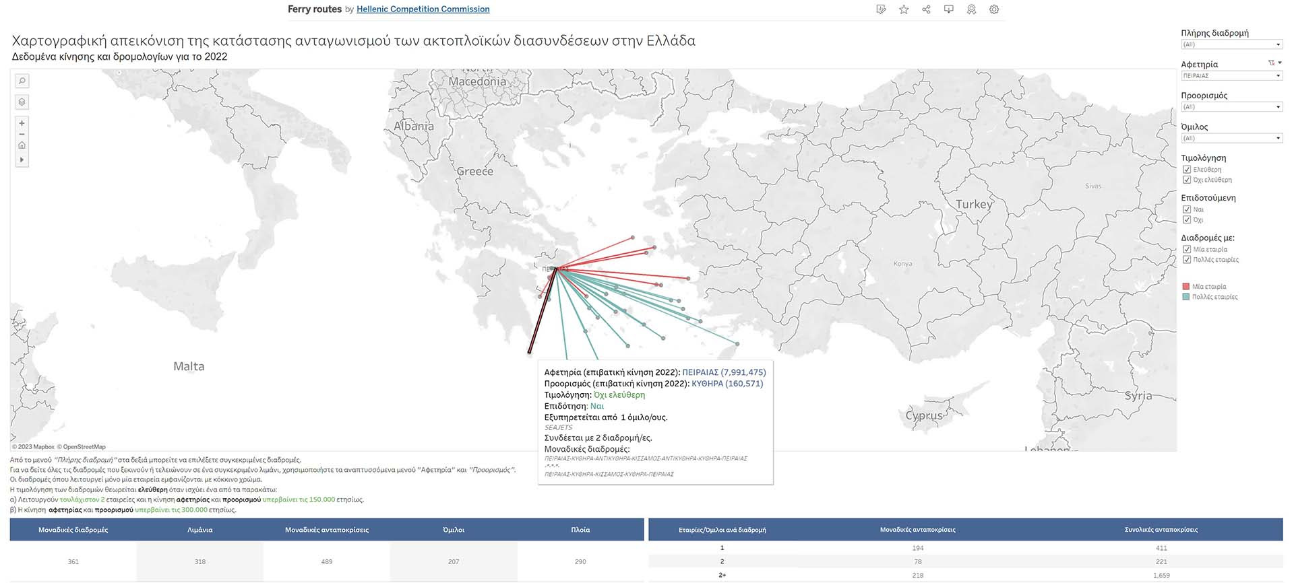
Task: Click the share icon
Action: tap(926, 9)
